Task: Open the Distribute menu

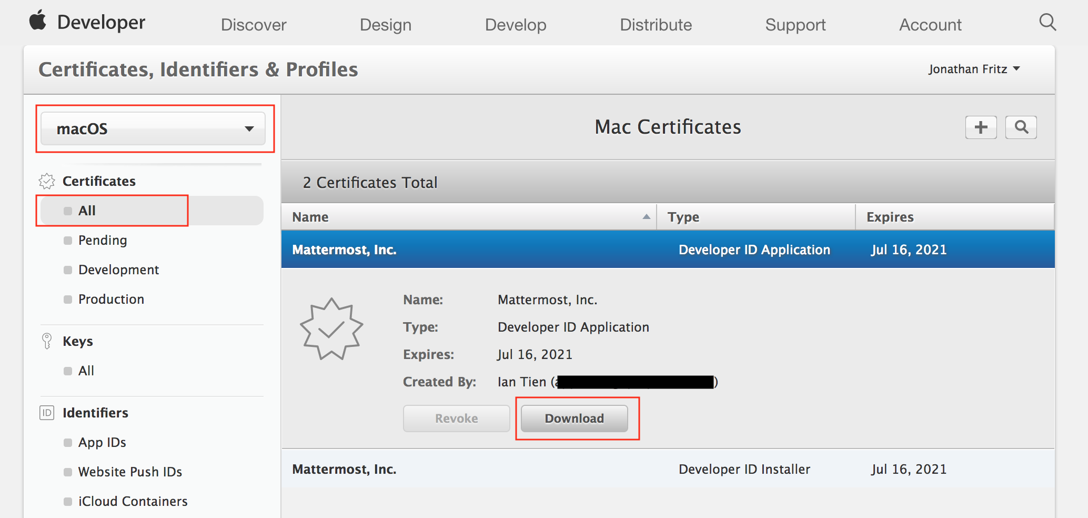Action: point(656,25)
